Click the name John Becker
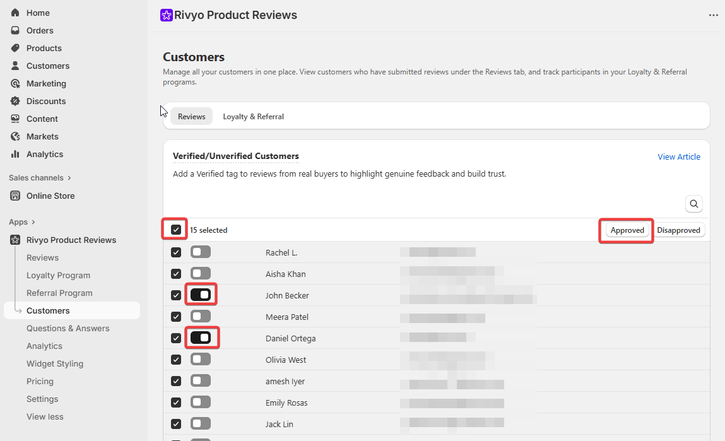The height and width of the screenshot is (441, 725). tap(287, 295)
